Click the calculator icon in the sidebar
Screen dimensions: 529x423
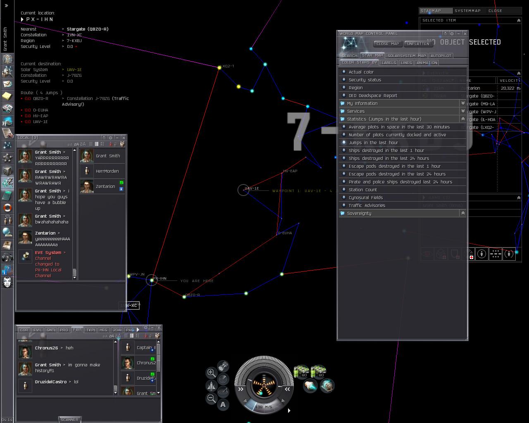pos(7,195)
